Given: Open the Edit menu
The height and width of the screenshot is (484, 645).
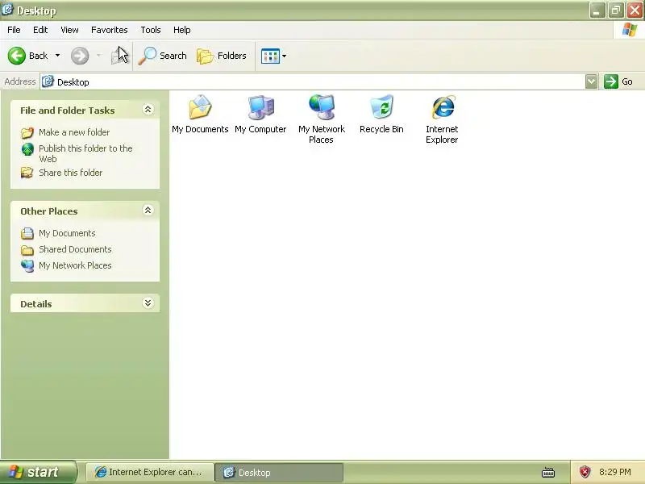Looking at the screenshot, I should pos(40,30).
